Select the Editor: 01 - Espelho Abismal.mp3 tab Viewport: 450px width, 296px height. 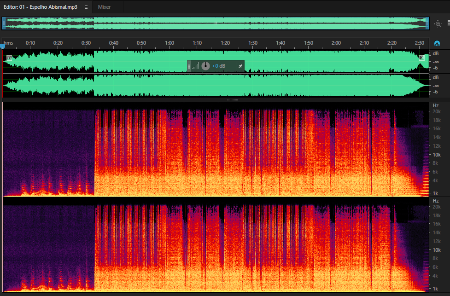point(41,7)
